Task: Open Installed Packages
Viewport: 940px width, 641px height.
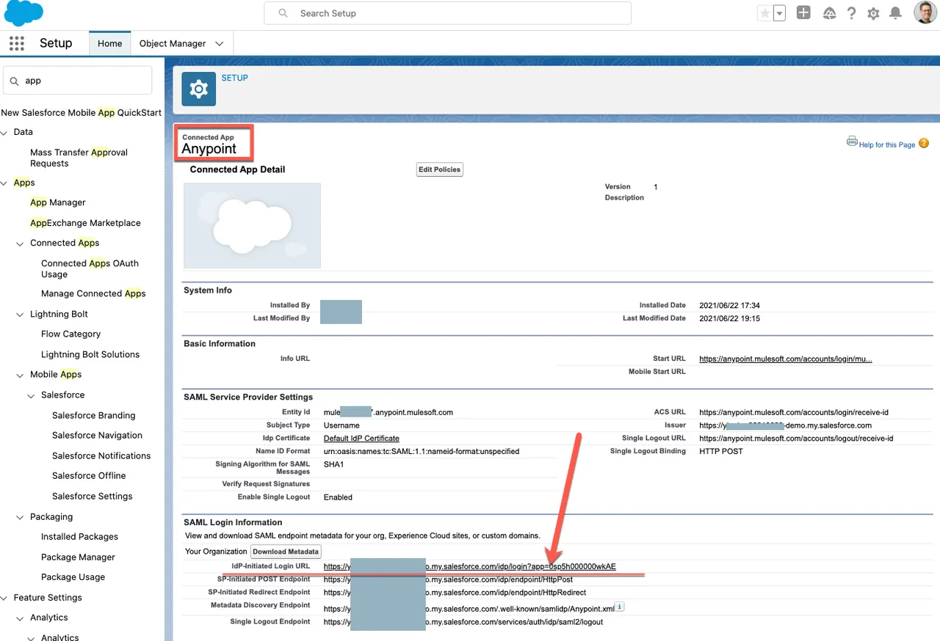Action: 79,537
